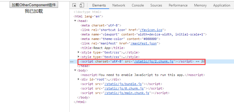The height and width of the screenshot is (112, 234).
Task: Collapse the head element node
Action: (75, 21)
